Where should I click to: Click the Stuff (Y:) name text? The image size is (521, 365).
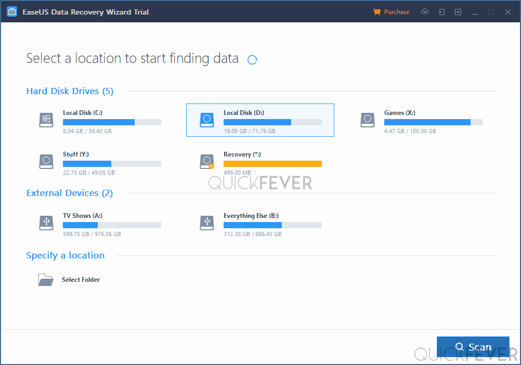coord(76,154)
